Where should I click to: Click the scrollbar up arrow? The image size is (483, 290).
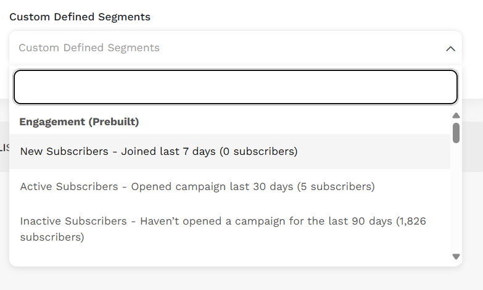pos(456,115)
